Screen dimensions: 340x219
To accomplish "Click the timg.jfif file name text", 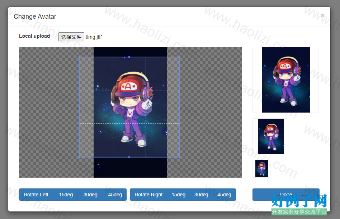I will (x=94, y=37).
